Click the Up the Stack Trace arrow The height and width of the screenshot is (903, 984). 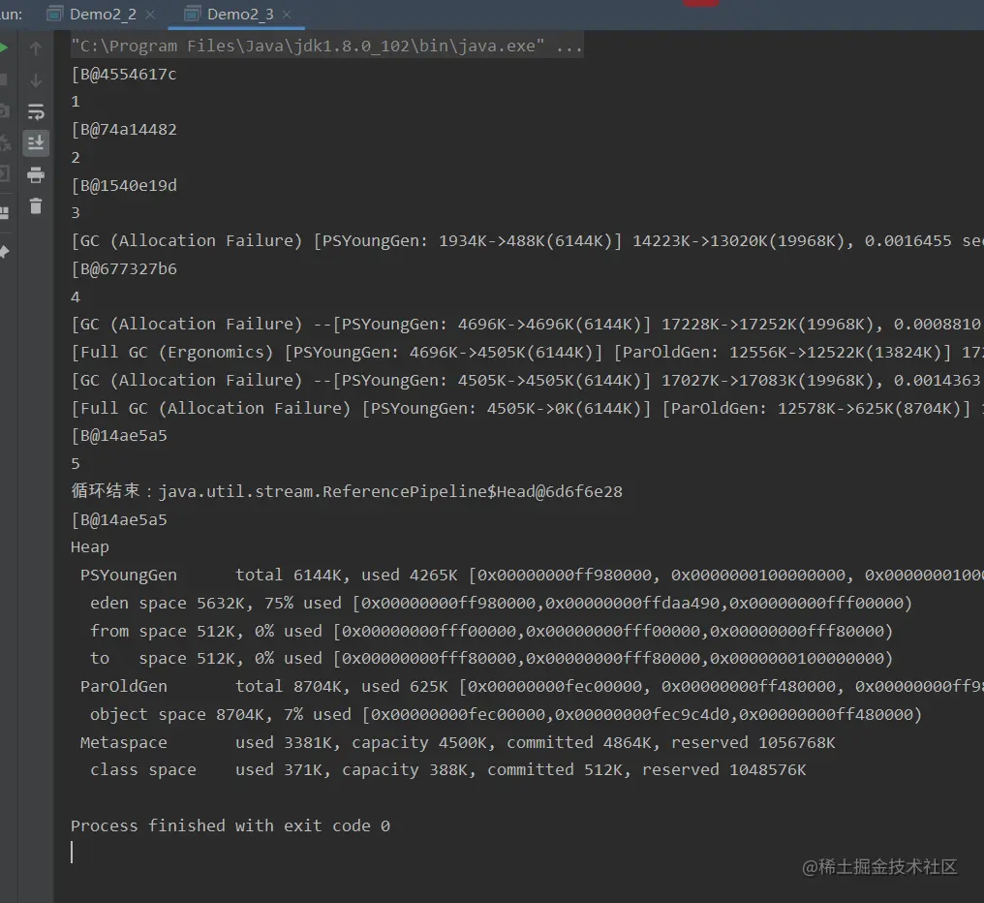36,48
